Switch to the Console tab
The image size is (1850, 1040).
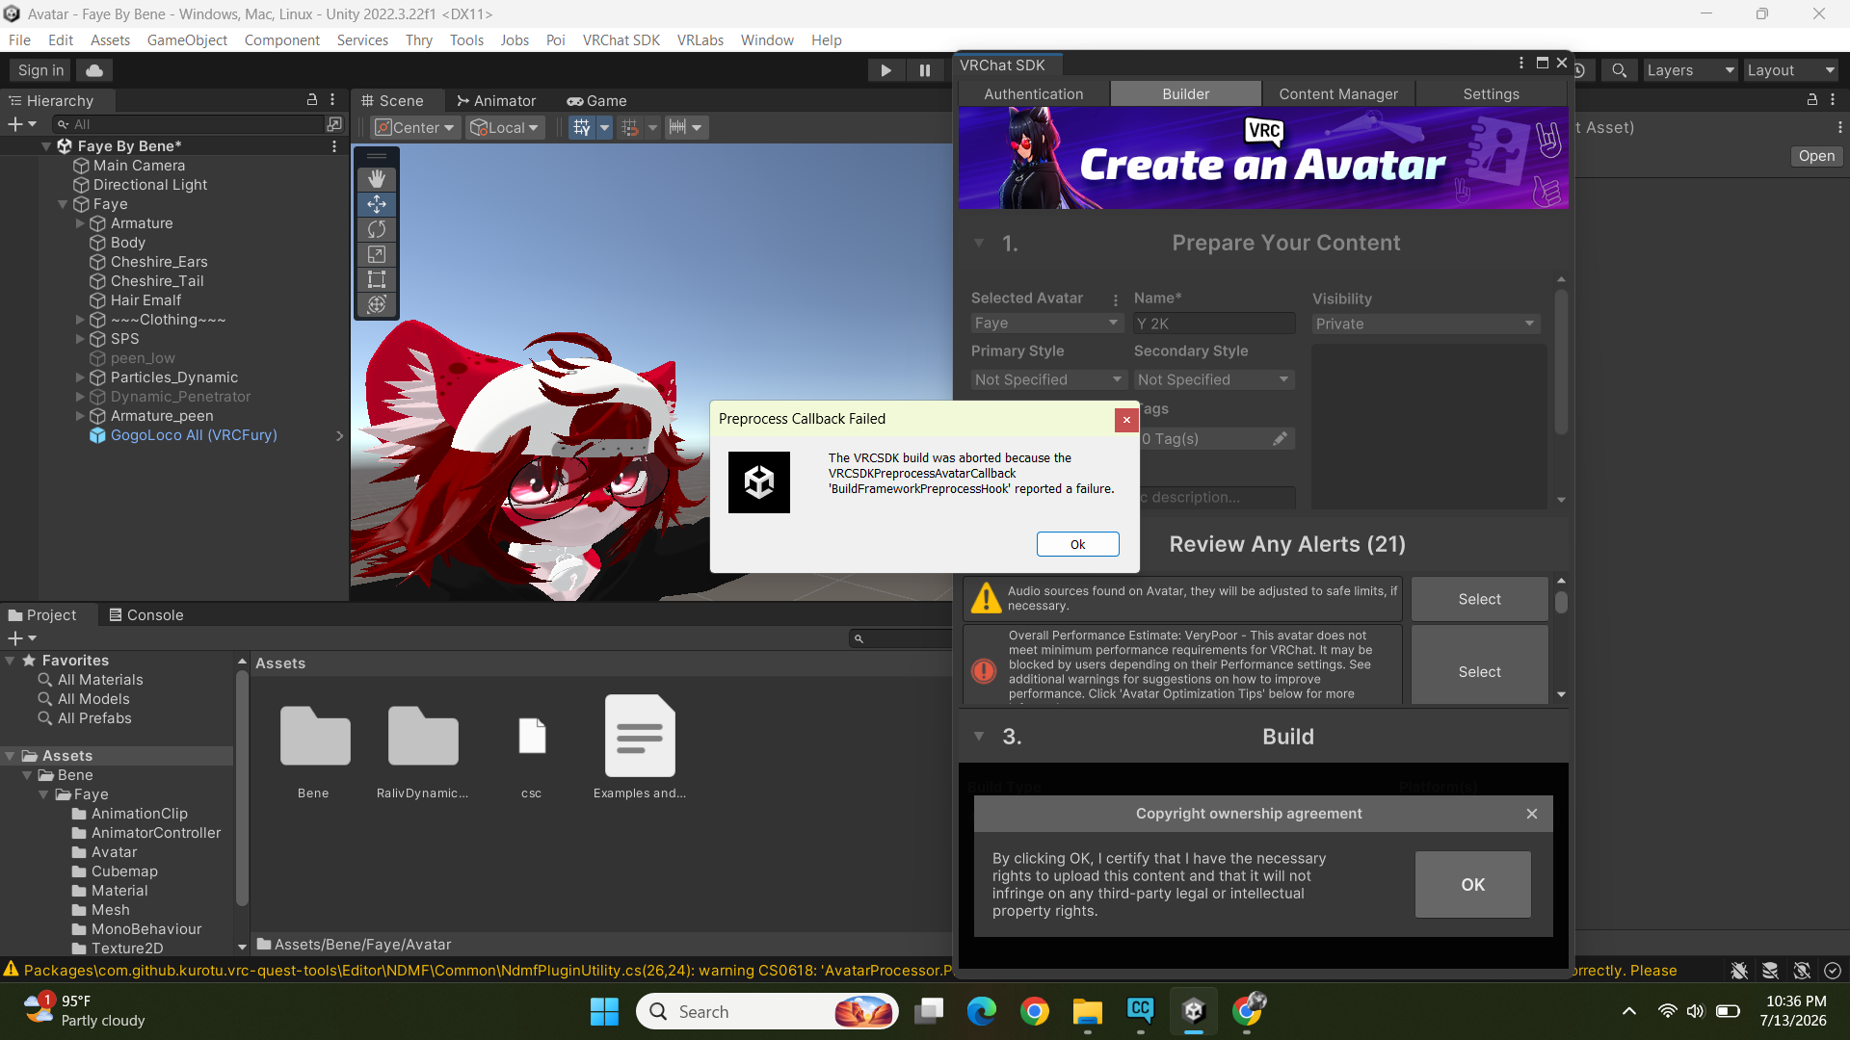pos(145,614)
